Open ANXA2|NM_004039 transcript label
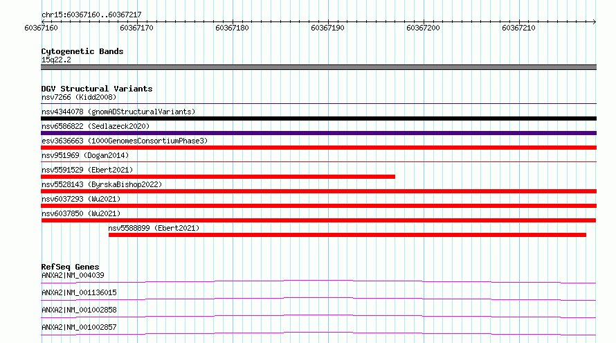This screenshot has width=616, height=343. pyautogui.click(x=73, y=275)
